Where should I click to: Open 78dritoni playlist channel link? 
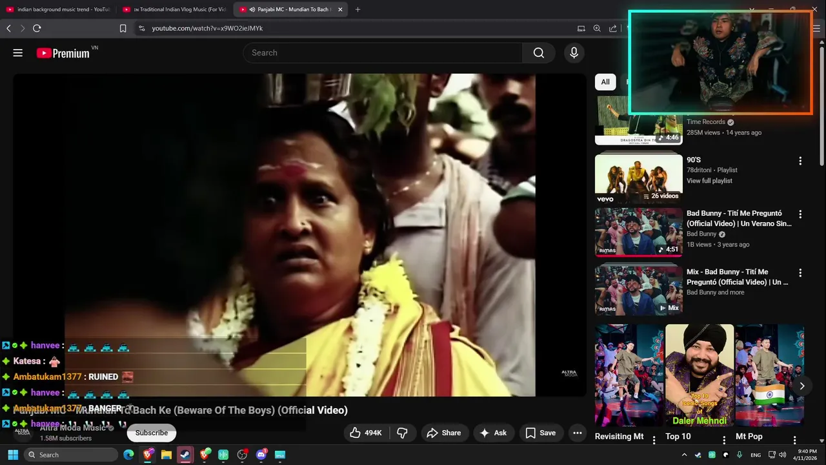click(x=700, y=170)
